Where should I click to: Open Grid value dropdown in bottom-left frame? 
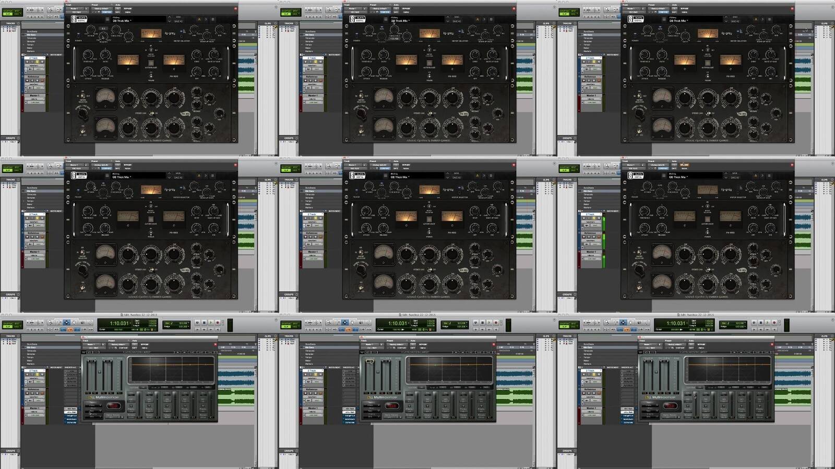188,323
